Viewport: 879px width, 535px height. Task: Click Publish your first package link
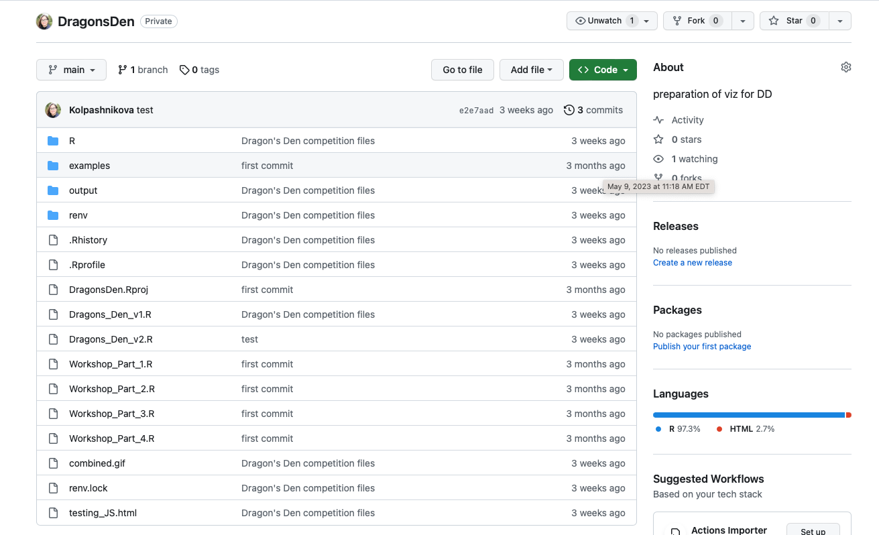click(702, 347)
